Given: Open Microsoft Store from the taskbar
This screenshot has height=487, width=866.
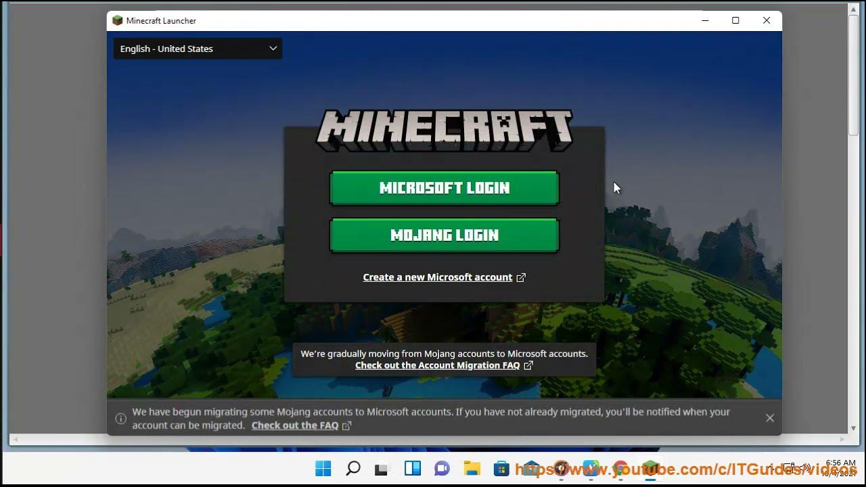Looking at the screenshot, I should pyautogui.click(x=501, y=468).
